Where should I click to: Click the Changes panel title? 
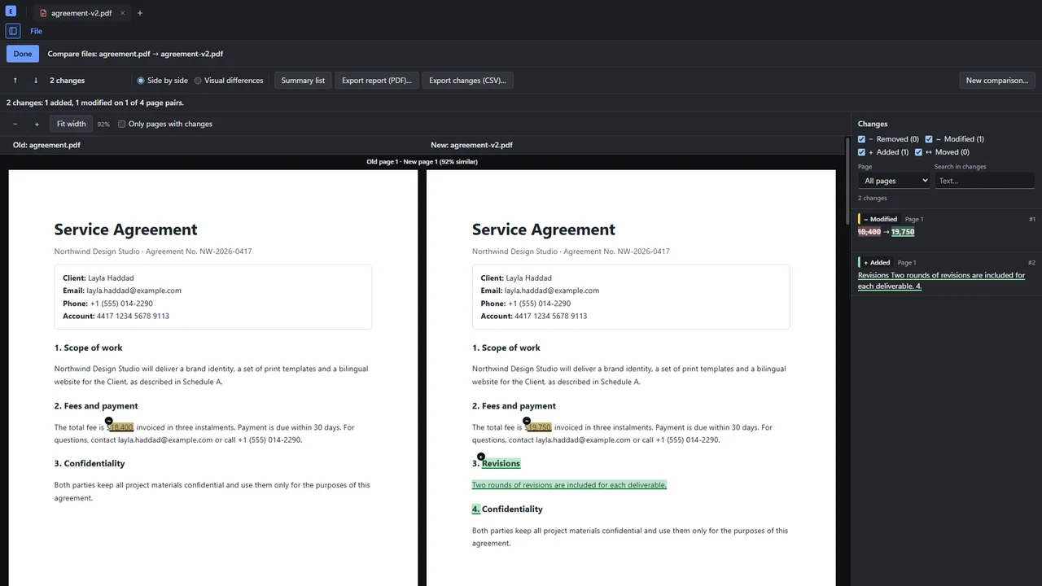coord(873,124)
